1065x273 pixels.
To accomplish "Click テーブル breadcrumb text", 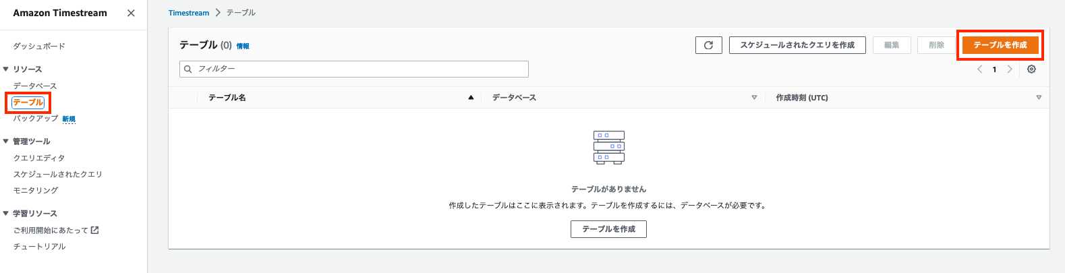I will [241, 13].
